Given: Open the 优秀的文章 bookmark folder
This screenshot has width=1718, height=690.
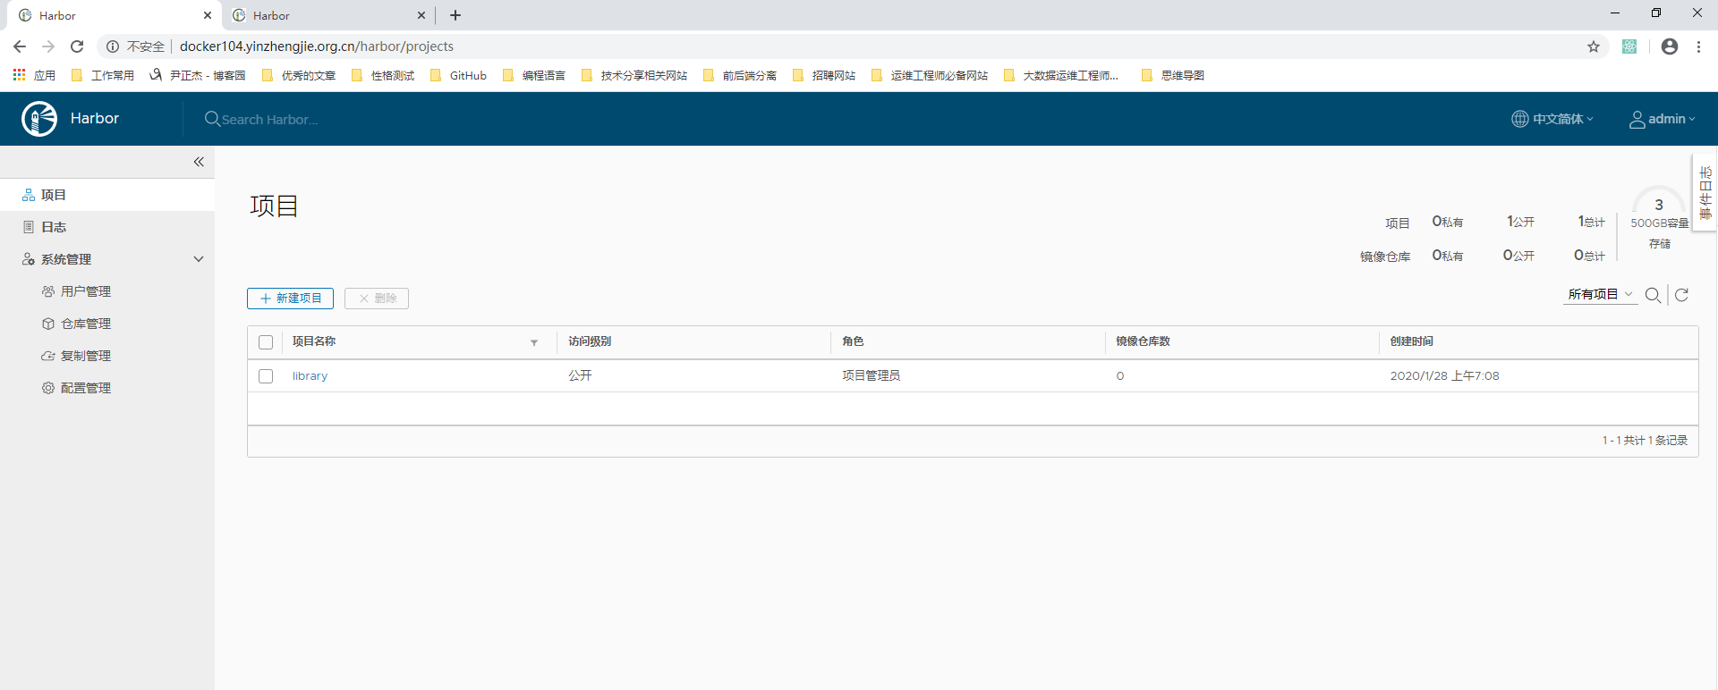Looking at the screenshot, I should pyautogui.click(x=299, y=75).
